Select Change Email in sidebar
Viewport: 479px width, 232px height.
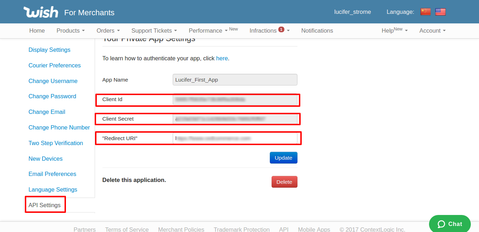(x=47, y=112)
